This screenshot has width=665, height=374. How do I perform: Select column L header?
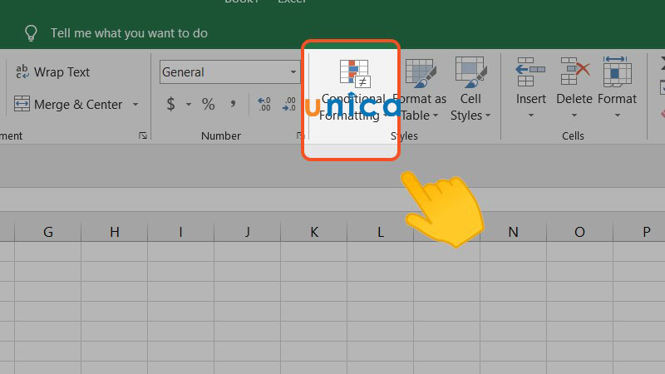[381, 232]
